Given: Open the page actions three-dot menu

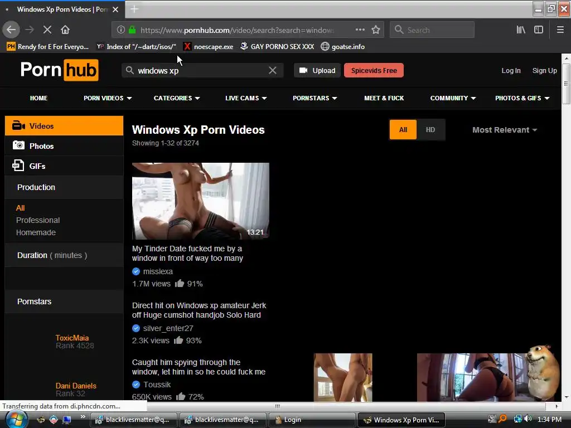Looking at the screenshot, I should pos(360,30).
